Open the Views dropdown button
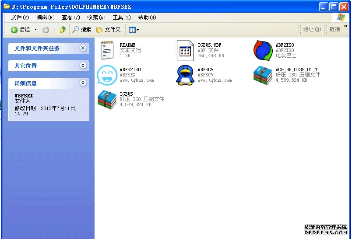The image size is (352, 239). point(134,30)
